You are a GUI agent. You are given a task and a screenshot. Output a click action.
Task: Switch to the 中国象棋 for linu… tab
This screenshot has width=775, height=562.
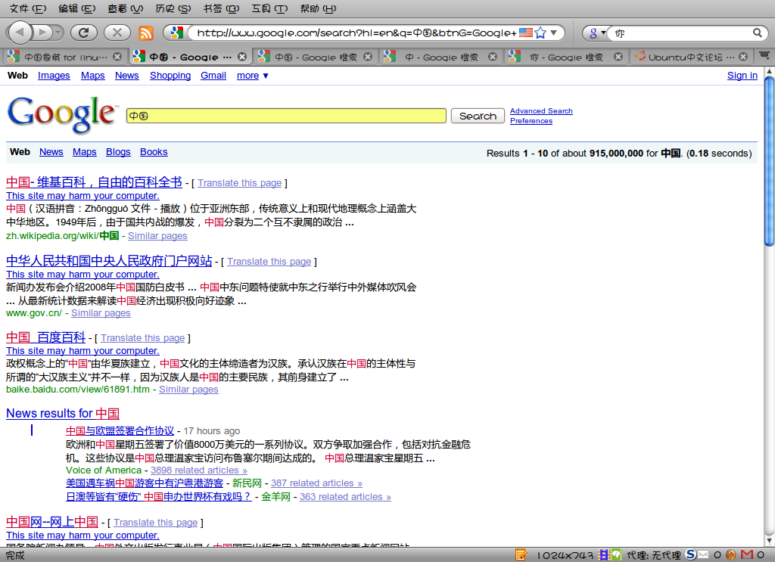pos(64,57)
